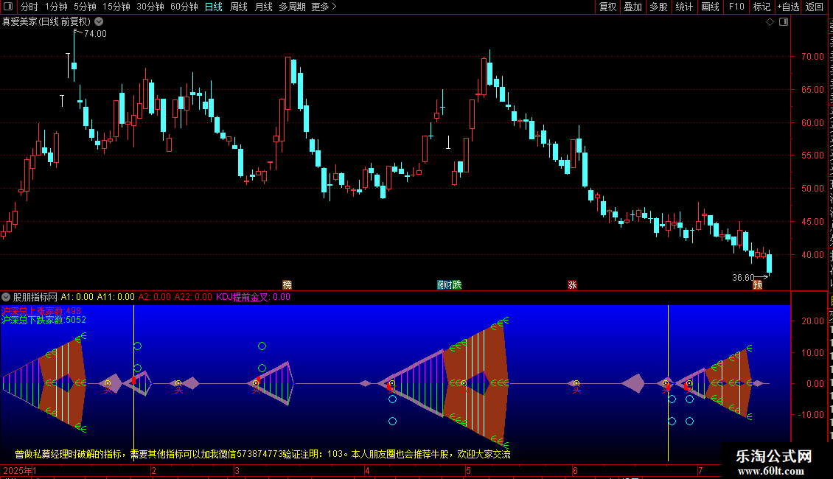
Task: Click the 榜 info marker below the chart
Action: tap(287, 284)
